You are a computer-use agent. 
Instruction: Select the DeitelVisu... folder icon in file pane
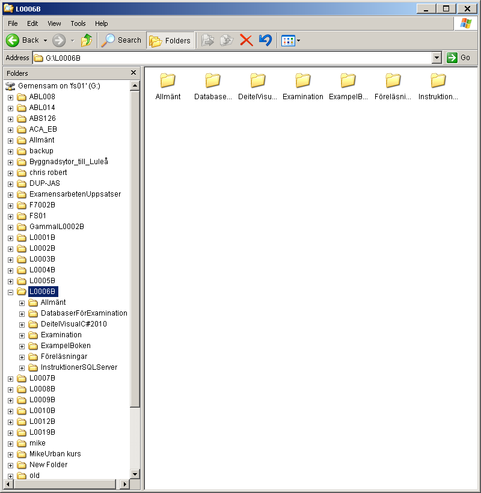click(x=258, y=81)
